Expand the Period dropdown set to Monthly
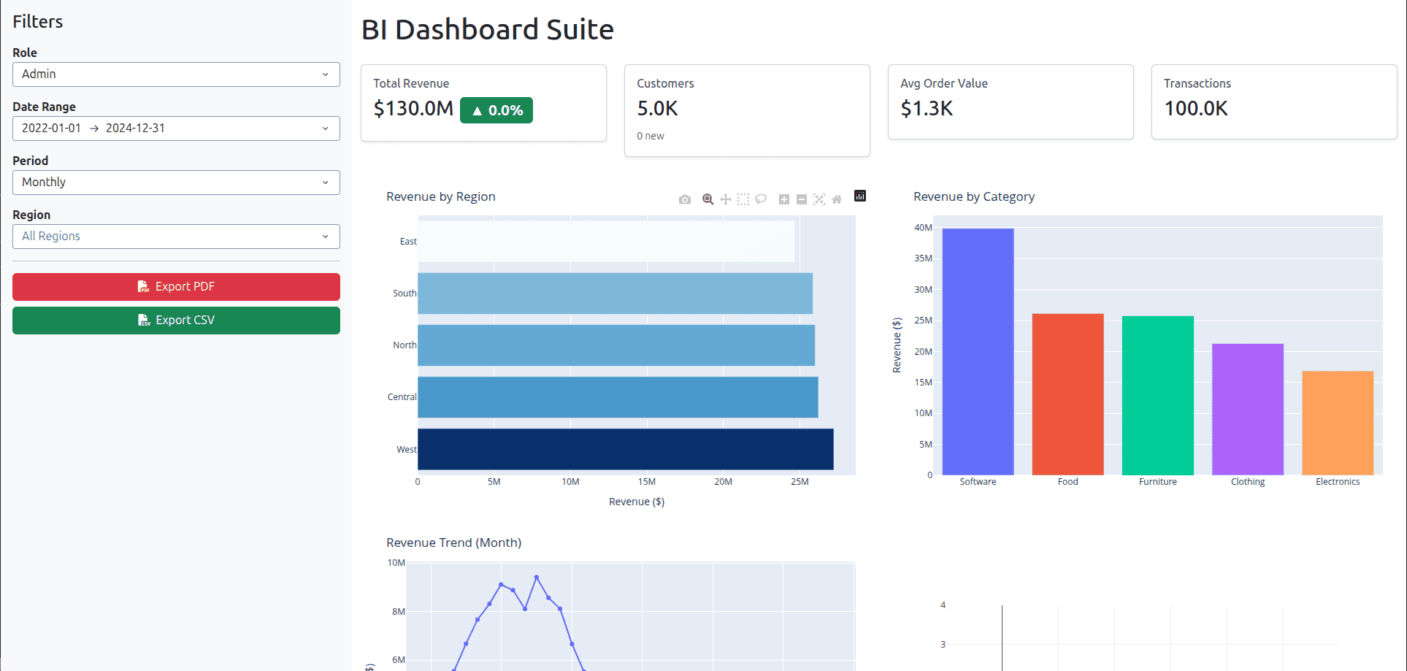 pos(175,182)
